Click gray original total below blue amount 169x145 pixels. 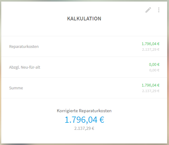[84, 128]
